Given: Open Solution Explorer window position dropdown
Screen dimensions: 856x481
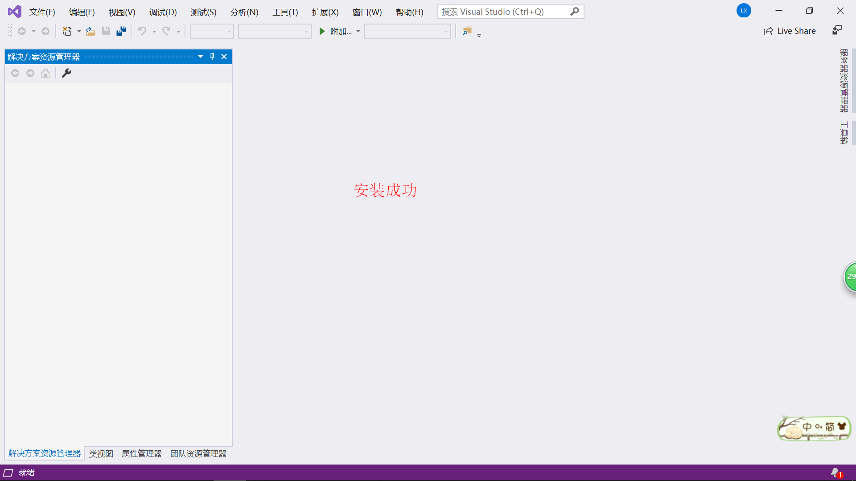Looking at the screenshot, I should point(201,57).
